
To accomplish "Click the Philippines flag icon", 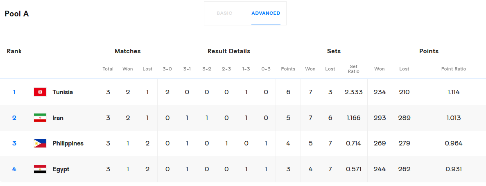I will click(x=40, y=143).
